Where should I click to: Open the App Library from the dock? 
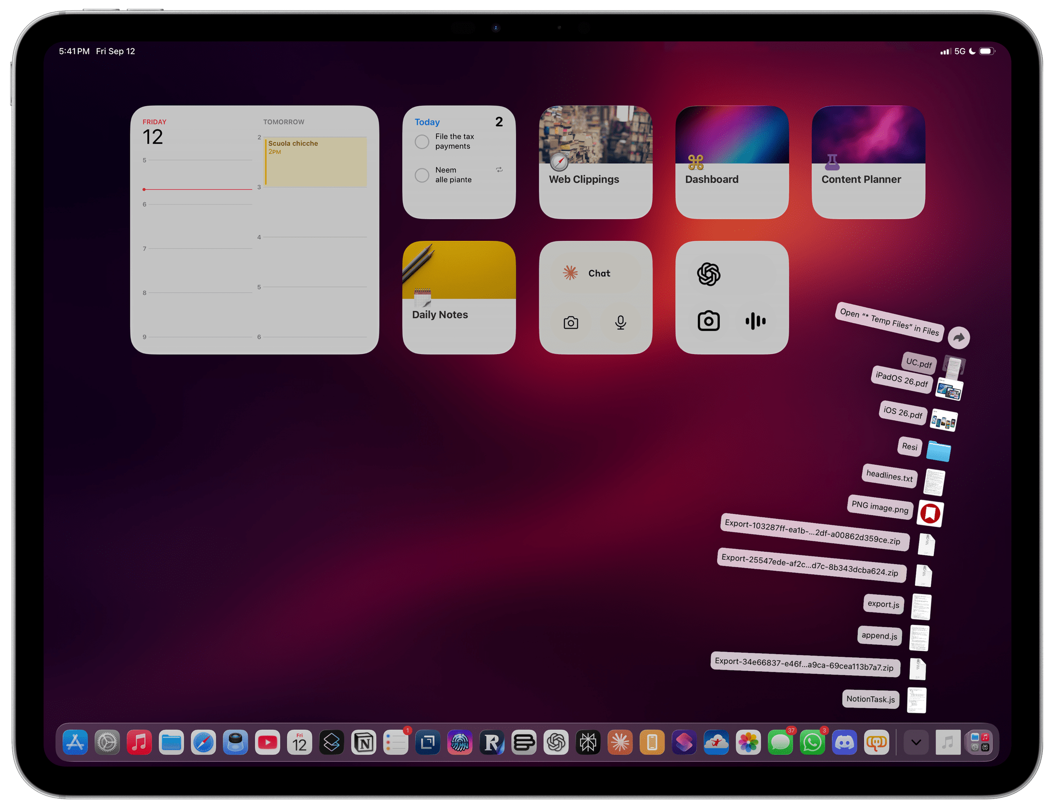[979, 743]
